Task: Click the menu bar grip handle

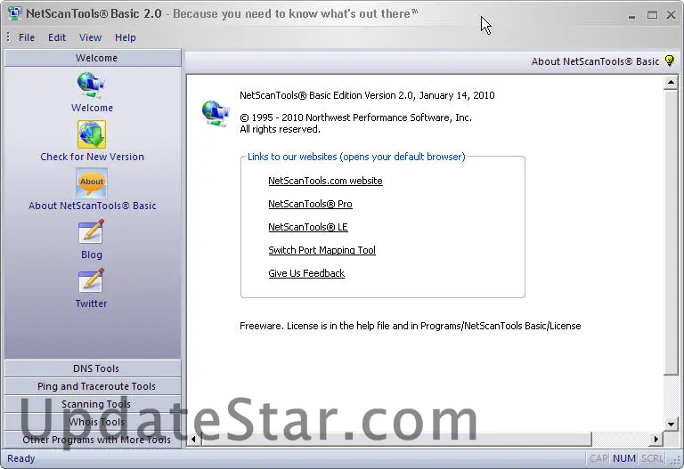Action: coord(8,37)
